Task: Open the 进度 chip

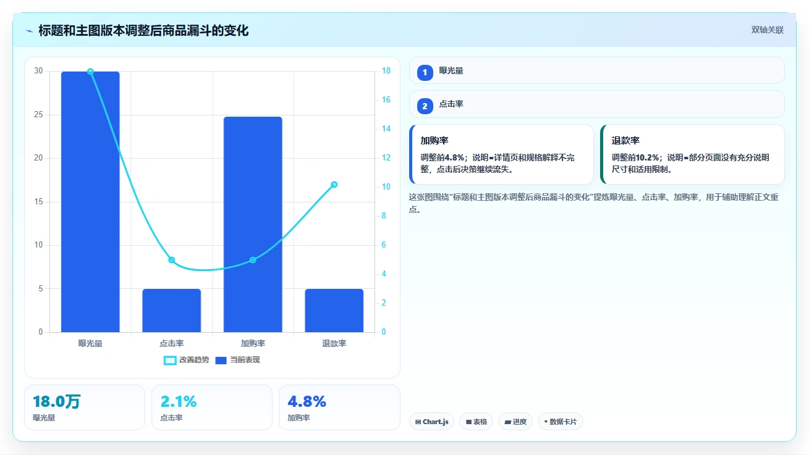Action: click(x=515, y=422)
